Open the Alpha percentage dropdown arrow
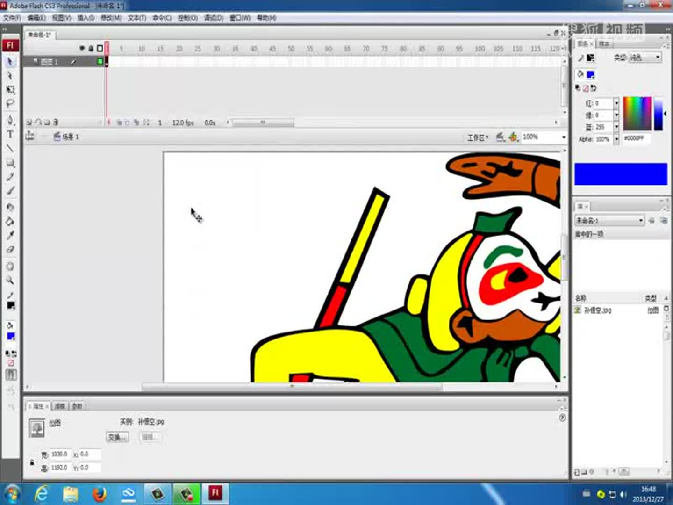 tap(616, 139)
